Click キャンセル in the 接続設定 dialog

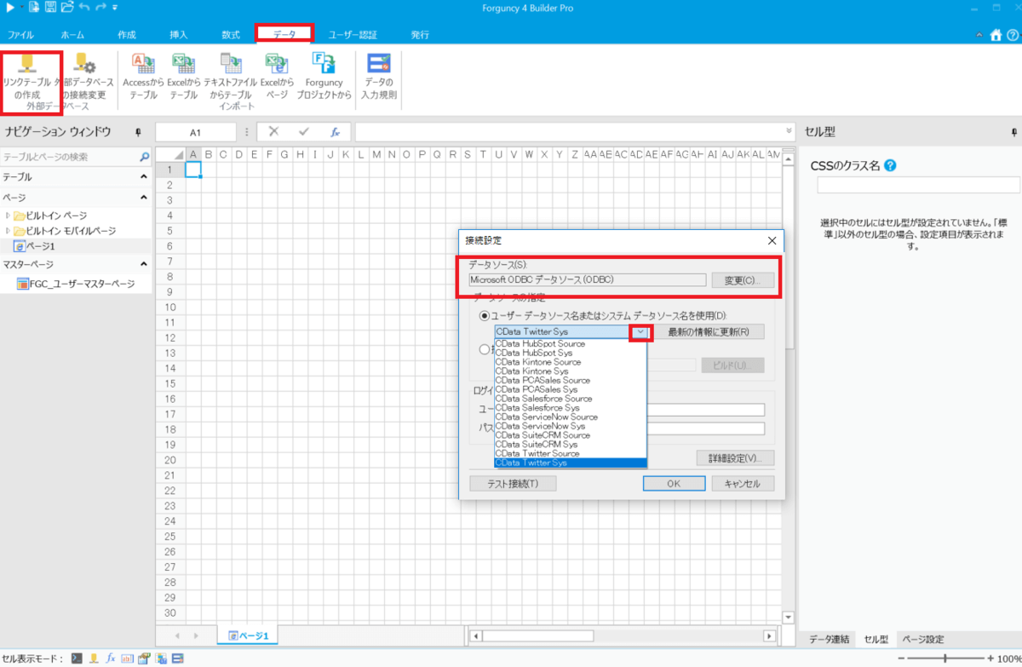743,484
